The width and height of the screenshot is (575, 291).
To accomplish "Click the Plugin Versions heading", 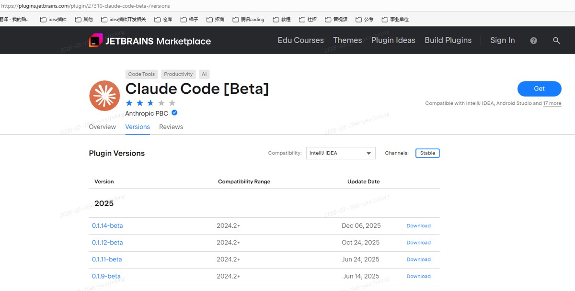I will pos(116,153).
